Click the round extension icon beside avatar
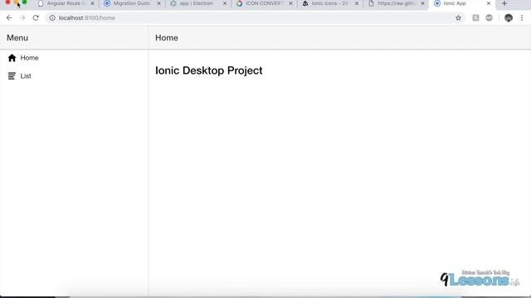 click(x=489, y=18)
